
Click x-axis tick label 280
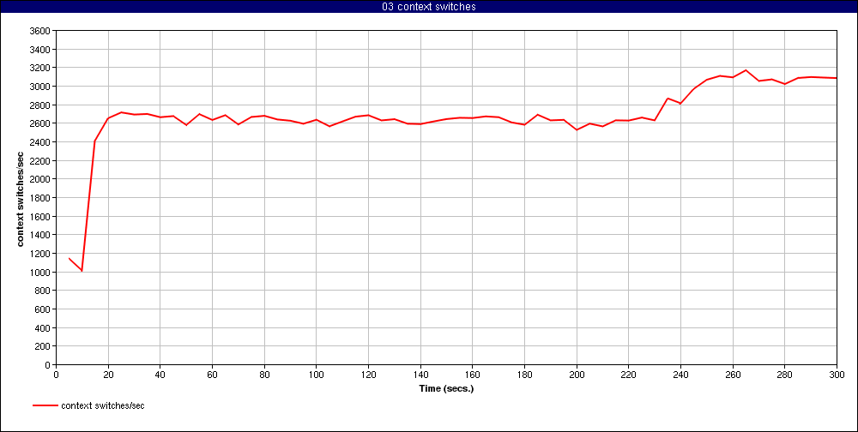point(785,375)
